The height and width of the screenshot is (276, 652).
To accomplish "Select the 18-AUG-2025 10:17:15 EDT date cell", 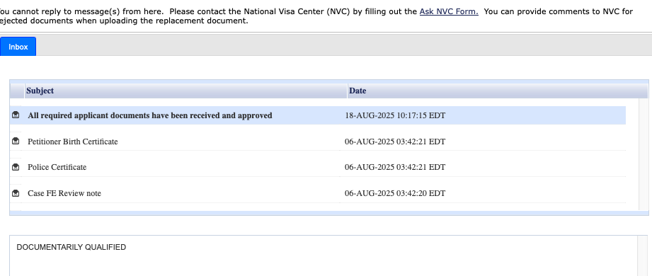I will point(395,115).
